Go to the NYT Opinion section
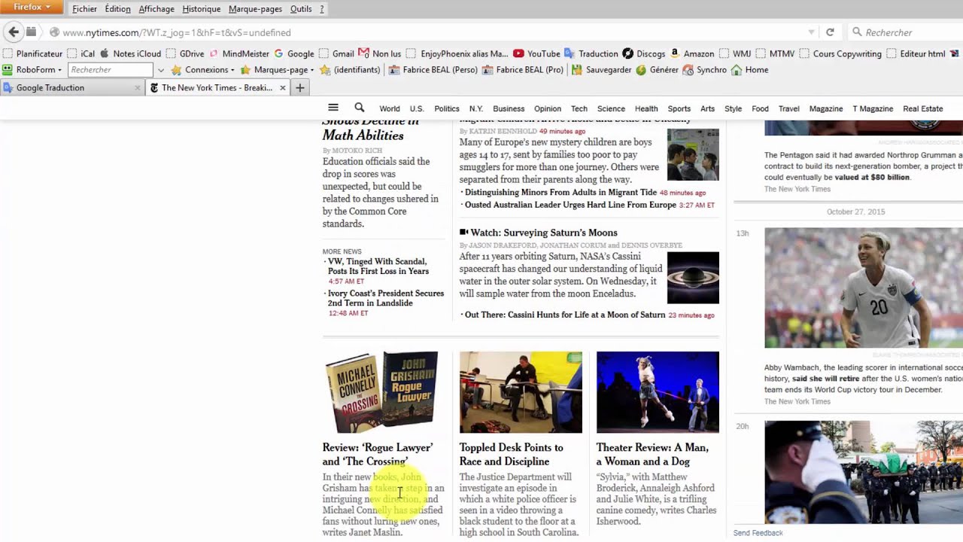 coord(548,108)
